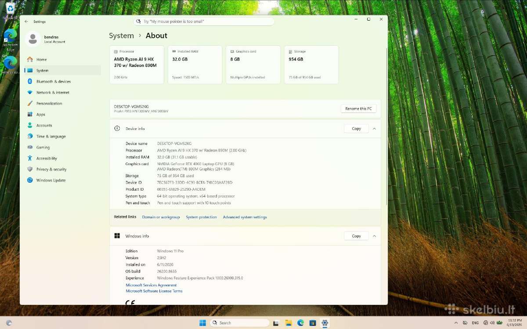
Task: Open Gaming settings
Action: pos(63,147)
